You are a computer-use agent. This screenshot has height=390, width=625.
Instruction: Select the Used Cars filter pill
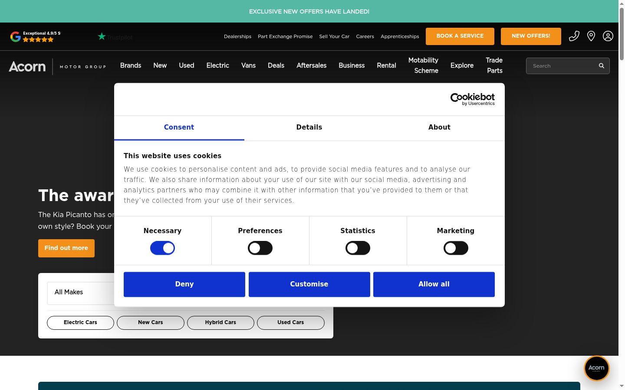[x=291, y=323]
